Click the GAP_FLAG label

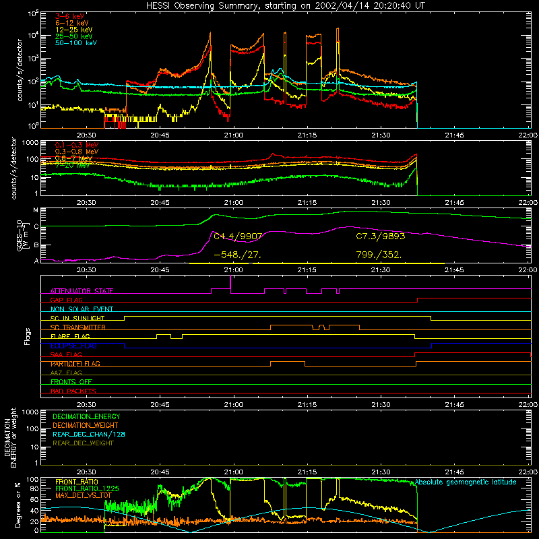(66, 300)
